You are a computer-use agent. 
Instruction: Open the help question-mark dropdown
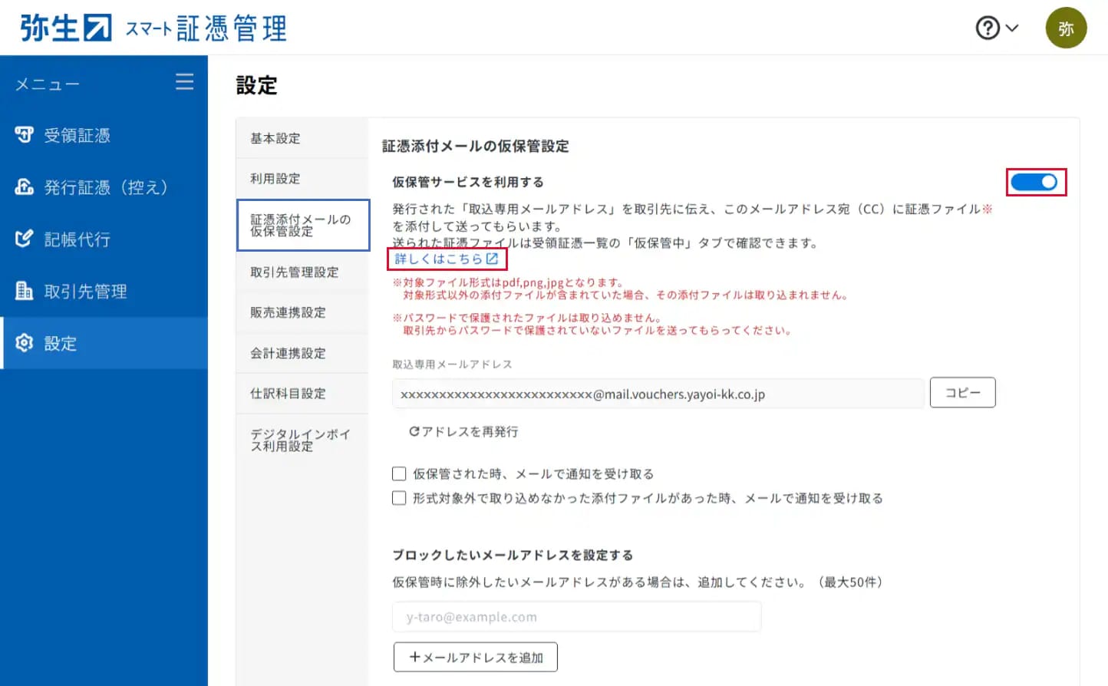point(996,28)
